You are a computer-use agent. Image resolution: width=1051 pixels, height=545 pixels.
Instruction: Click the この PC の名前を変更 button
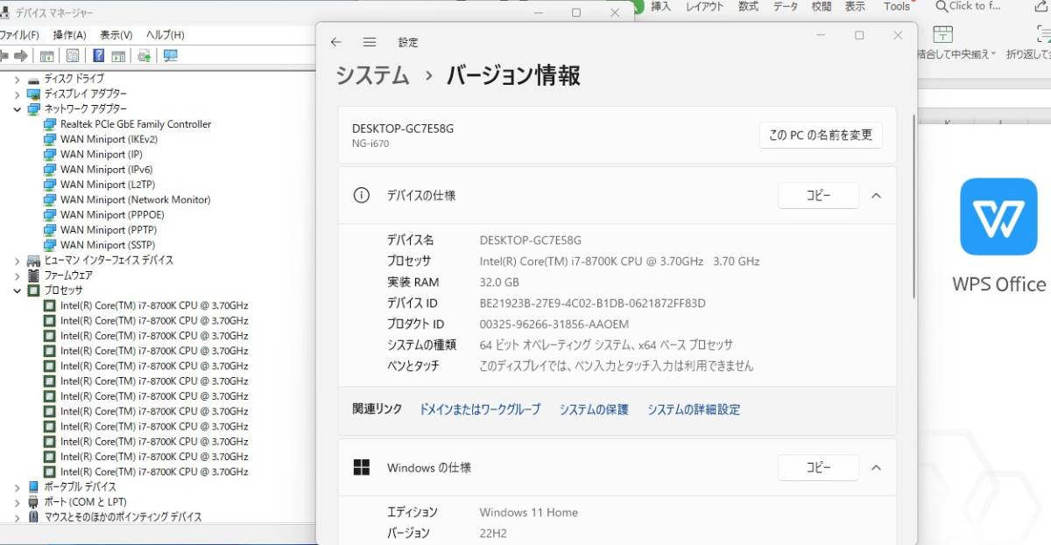[821, 136]
